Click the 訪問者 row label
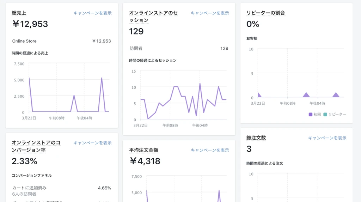 [x=136, y=49]
